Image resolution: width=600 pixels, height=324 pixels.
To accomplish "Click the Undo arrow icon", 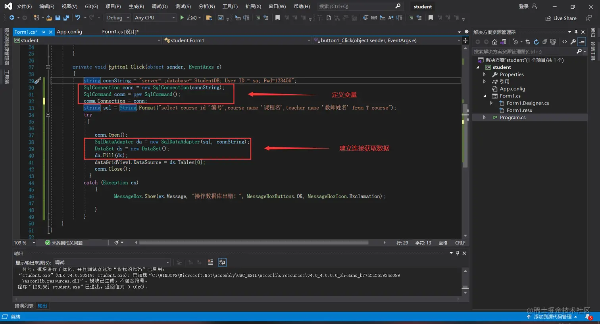I will click(x=78, y=18).
